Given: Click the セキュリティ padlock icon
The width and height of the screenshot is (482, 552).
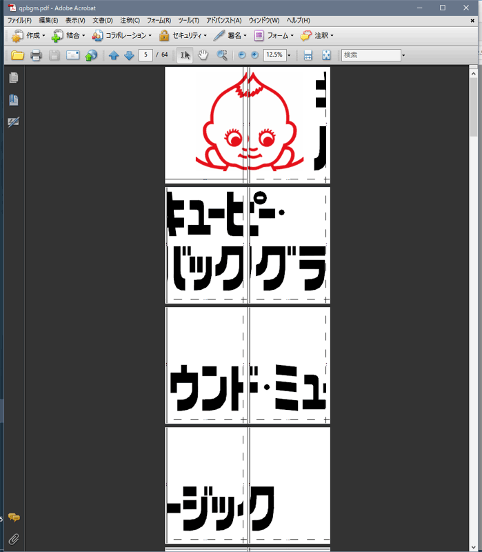Looking at the screenshot, I should pyautogui.click(x=164, y=36).
